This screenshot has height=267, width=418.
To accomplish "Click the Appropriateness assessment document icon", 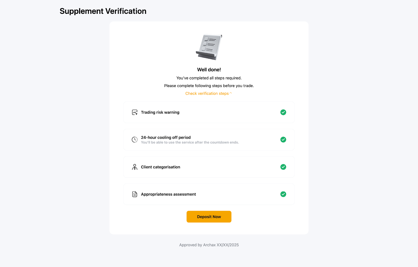I will click(x=135, y=194).
